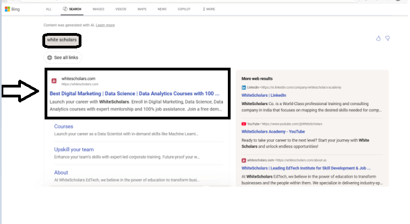410x224 pixels.
Task: Click the LinkedIn favicon in More web results
Action: (244, 88)
